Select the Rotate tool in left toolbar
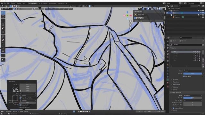Image resolution: width=205 pixels, height=115 pixels. [3, 25]
